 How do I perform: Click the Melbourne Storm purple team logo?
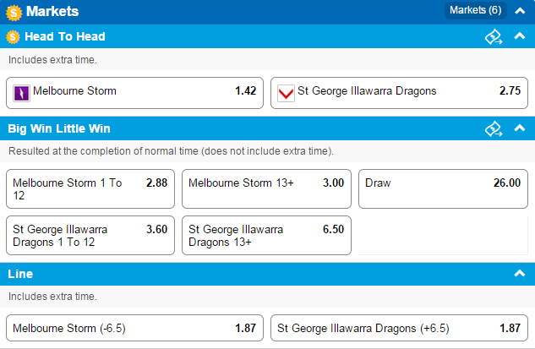point(21,93)
